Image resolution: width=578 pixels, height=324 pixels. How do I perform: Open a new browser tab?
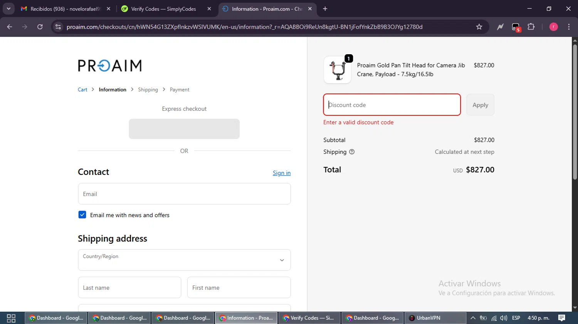pyautogui.click(x=325, y=8)
